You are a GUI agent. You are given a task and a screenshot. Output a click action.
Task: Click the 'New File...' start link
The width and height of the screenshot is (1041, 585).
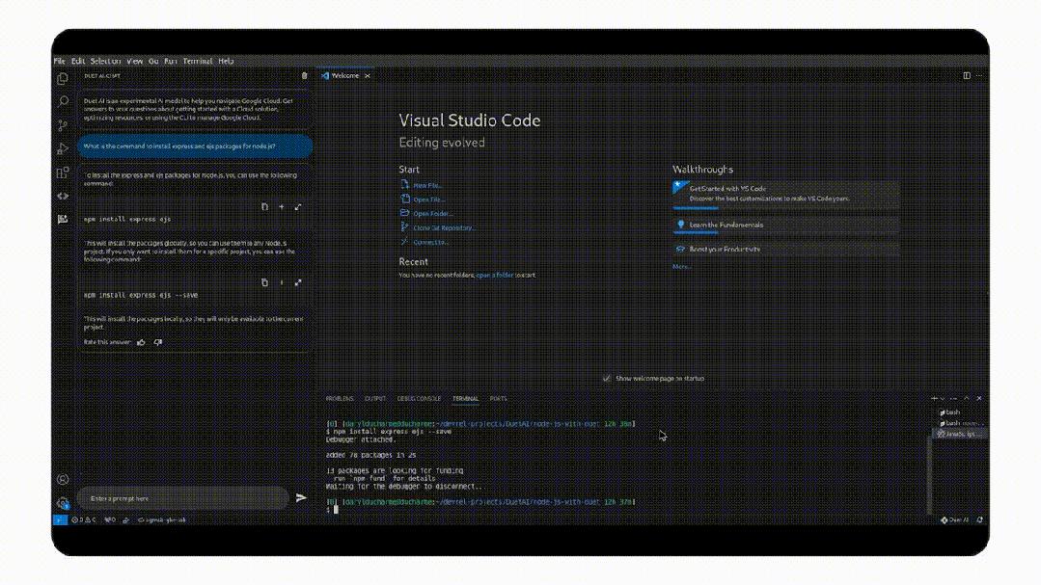pos(427,185)
